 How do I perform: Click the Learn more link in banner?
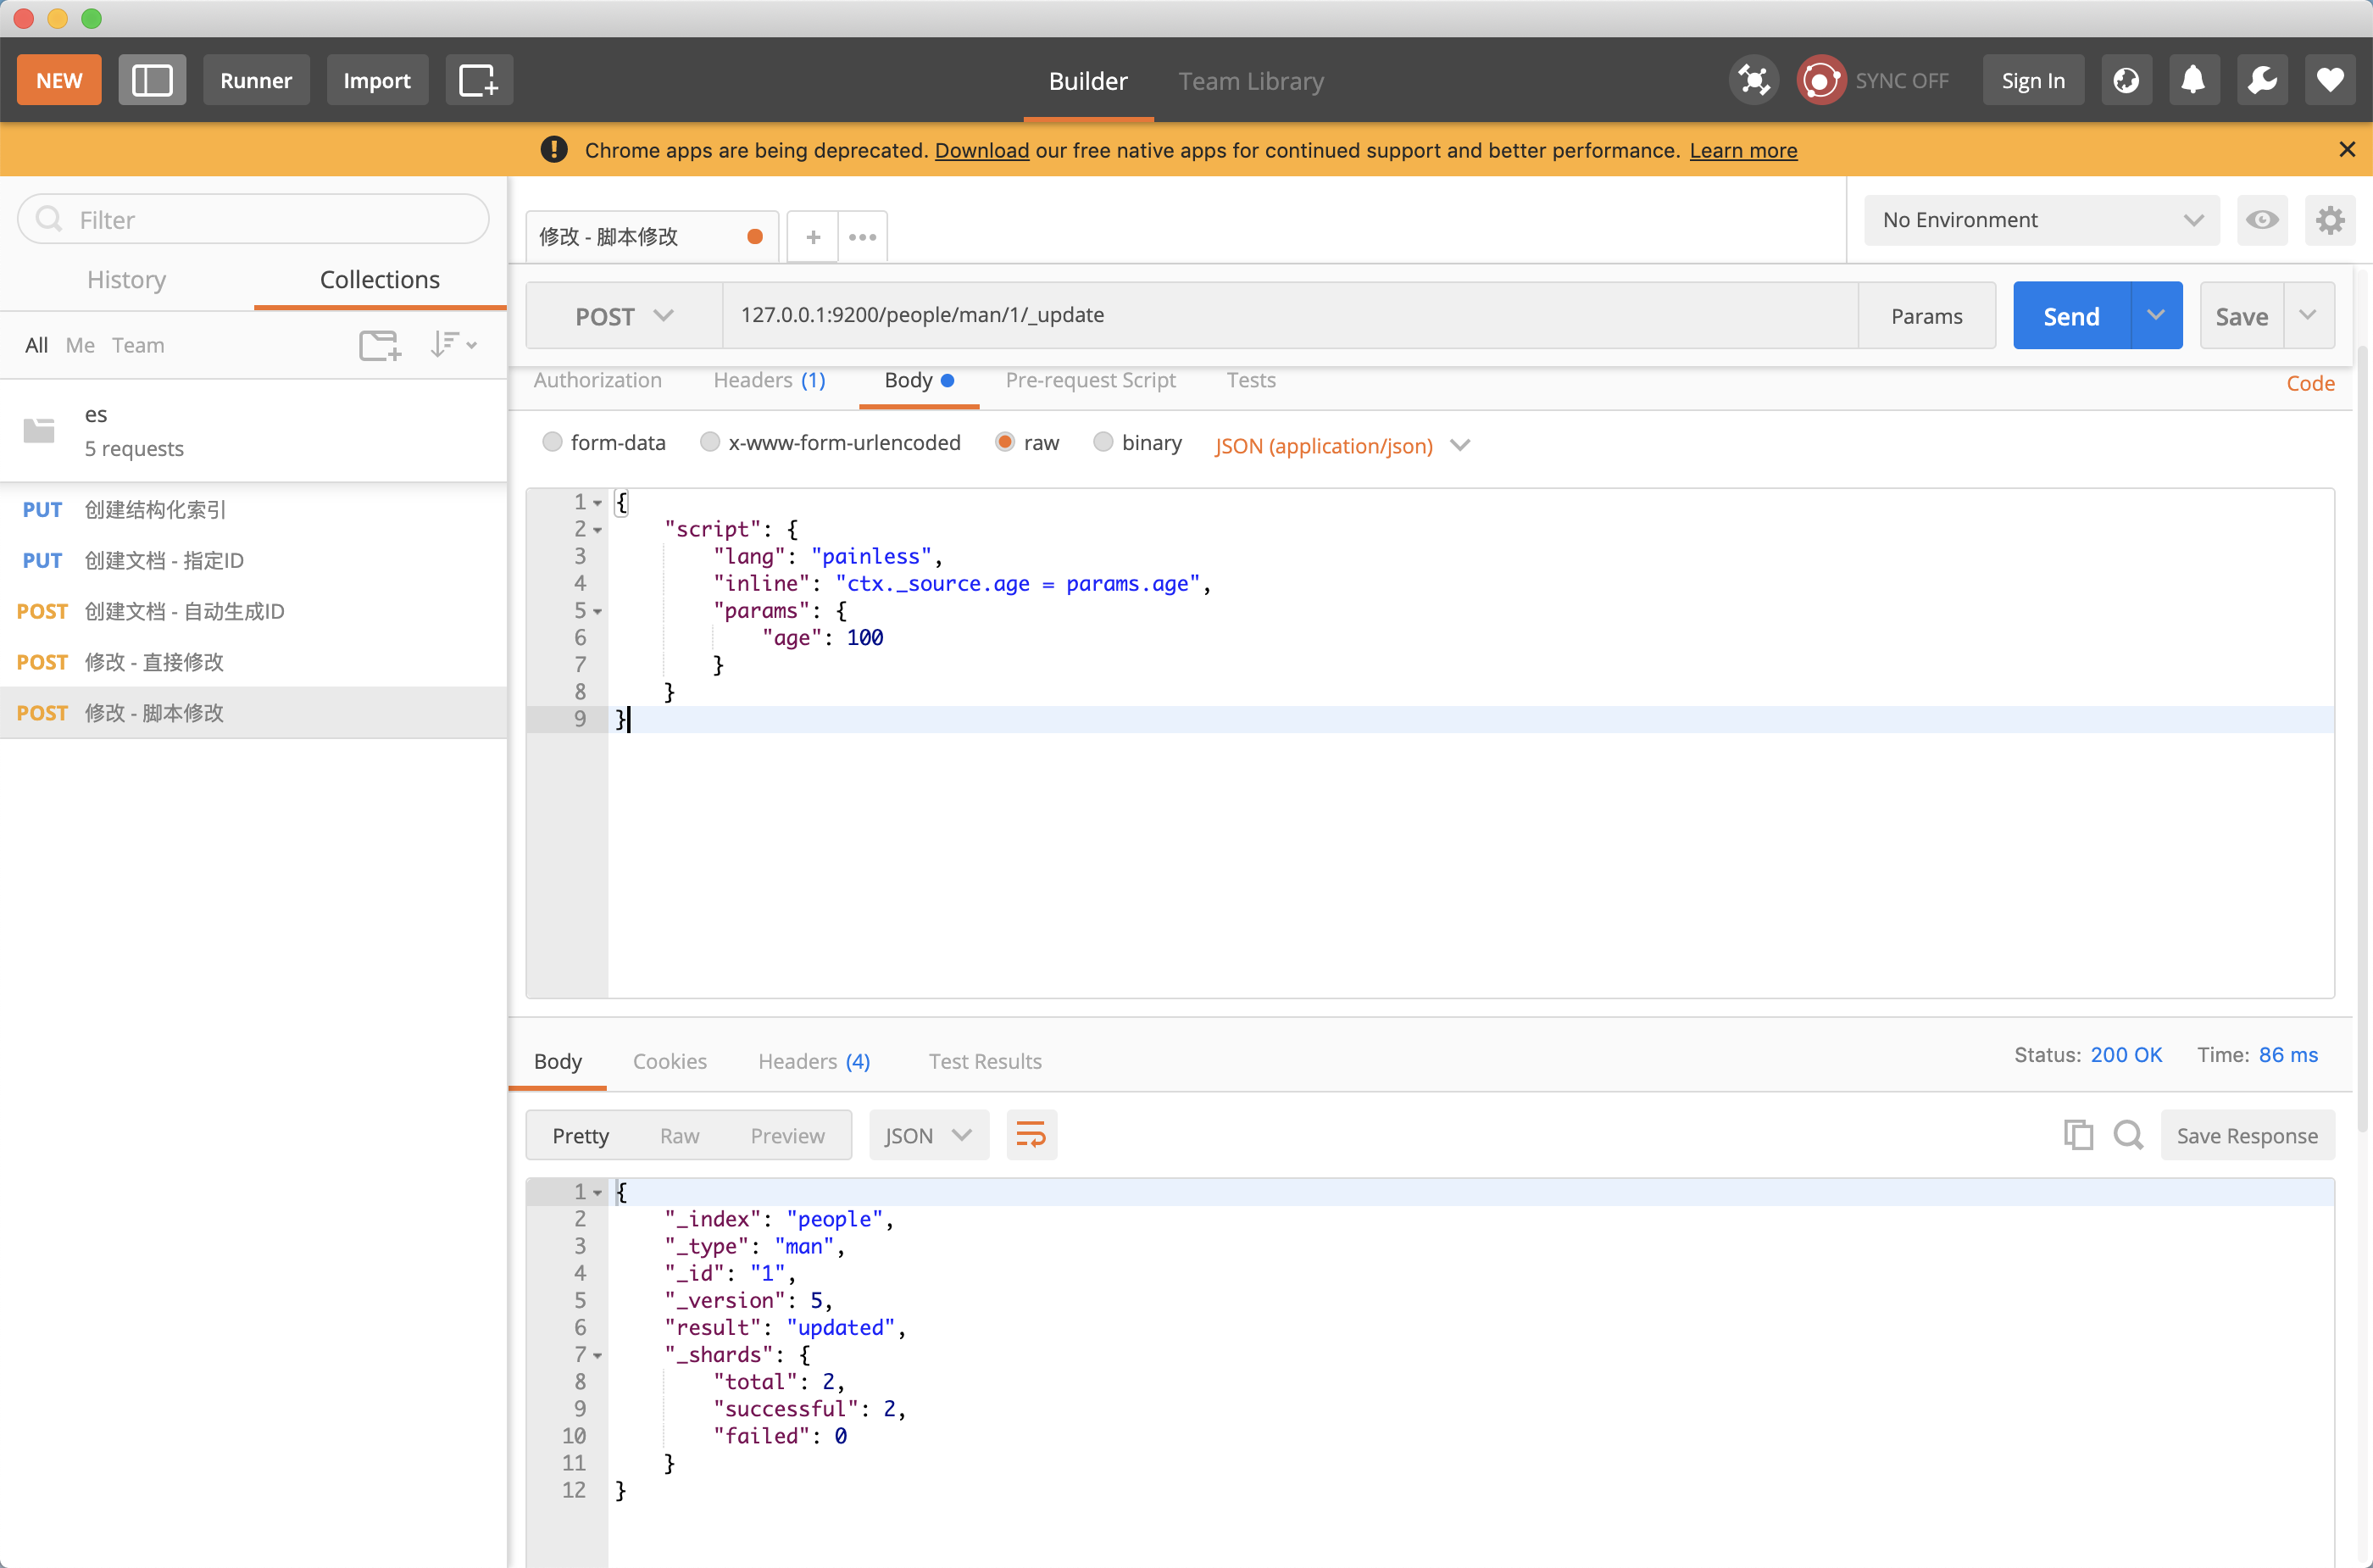[x=1743, y=150]
